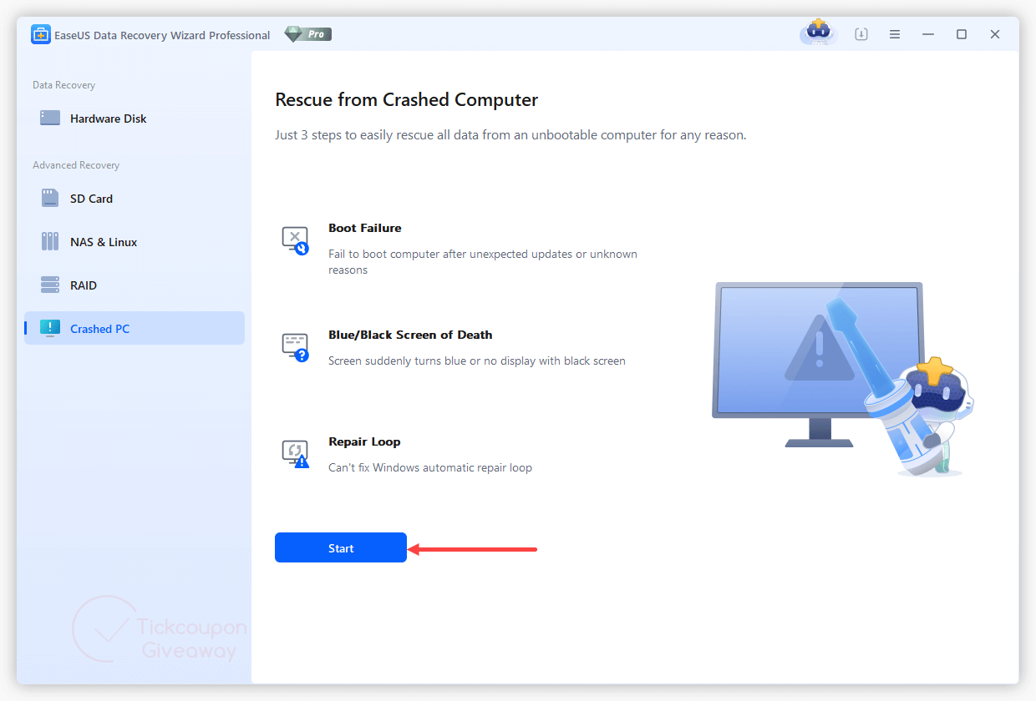Screen dimensions: 1036x701
Task: Click the NAS & Linux server icon
Action: [50, 242]
